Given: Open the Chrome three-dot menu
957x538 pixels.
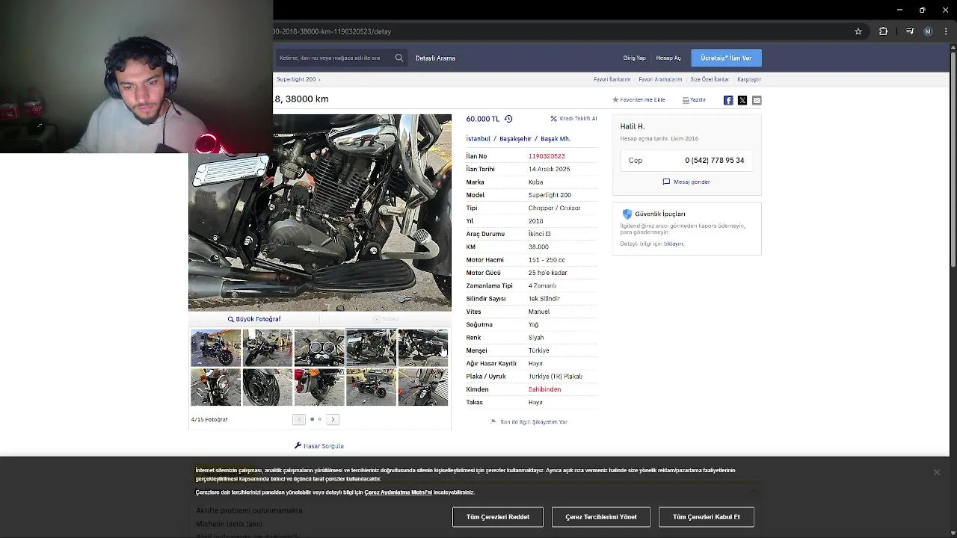Looking at the screenshot, I should pyautogui.click(x=946, y=31).
